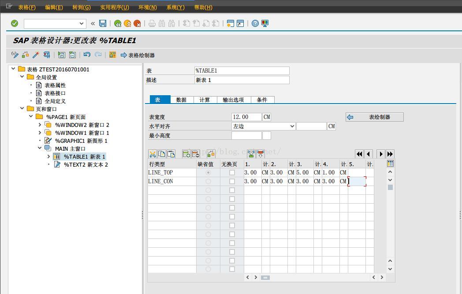The width and height of the screenshot is (462, 294).
Task: Click the Field list on/off icon
Action: coord(112,55)
